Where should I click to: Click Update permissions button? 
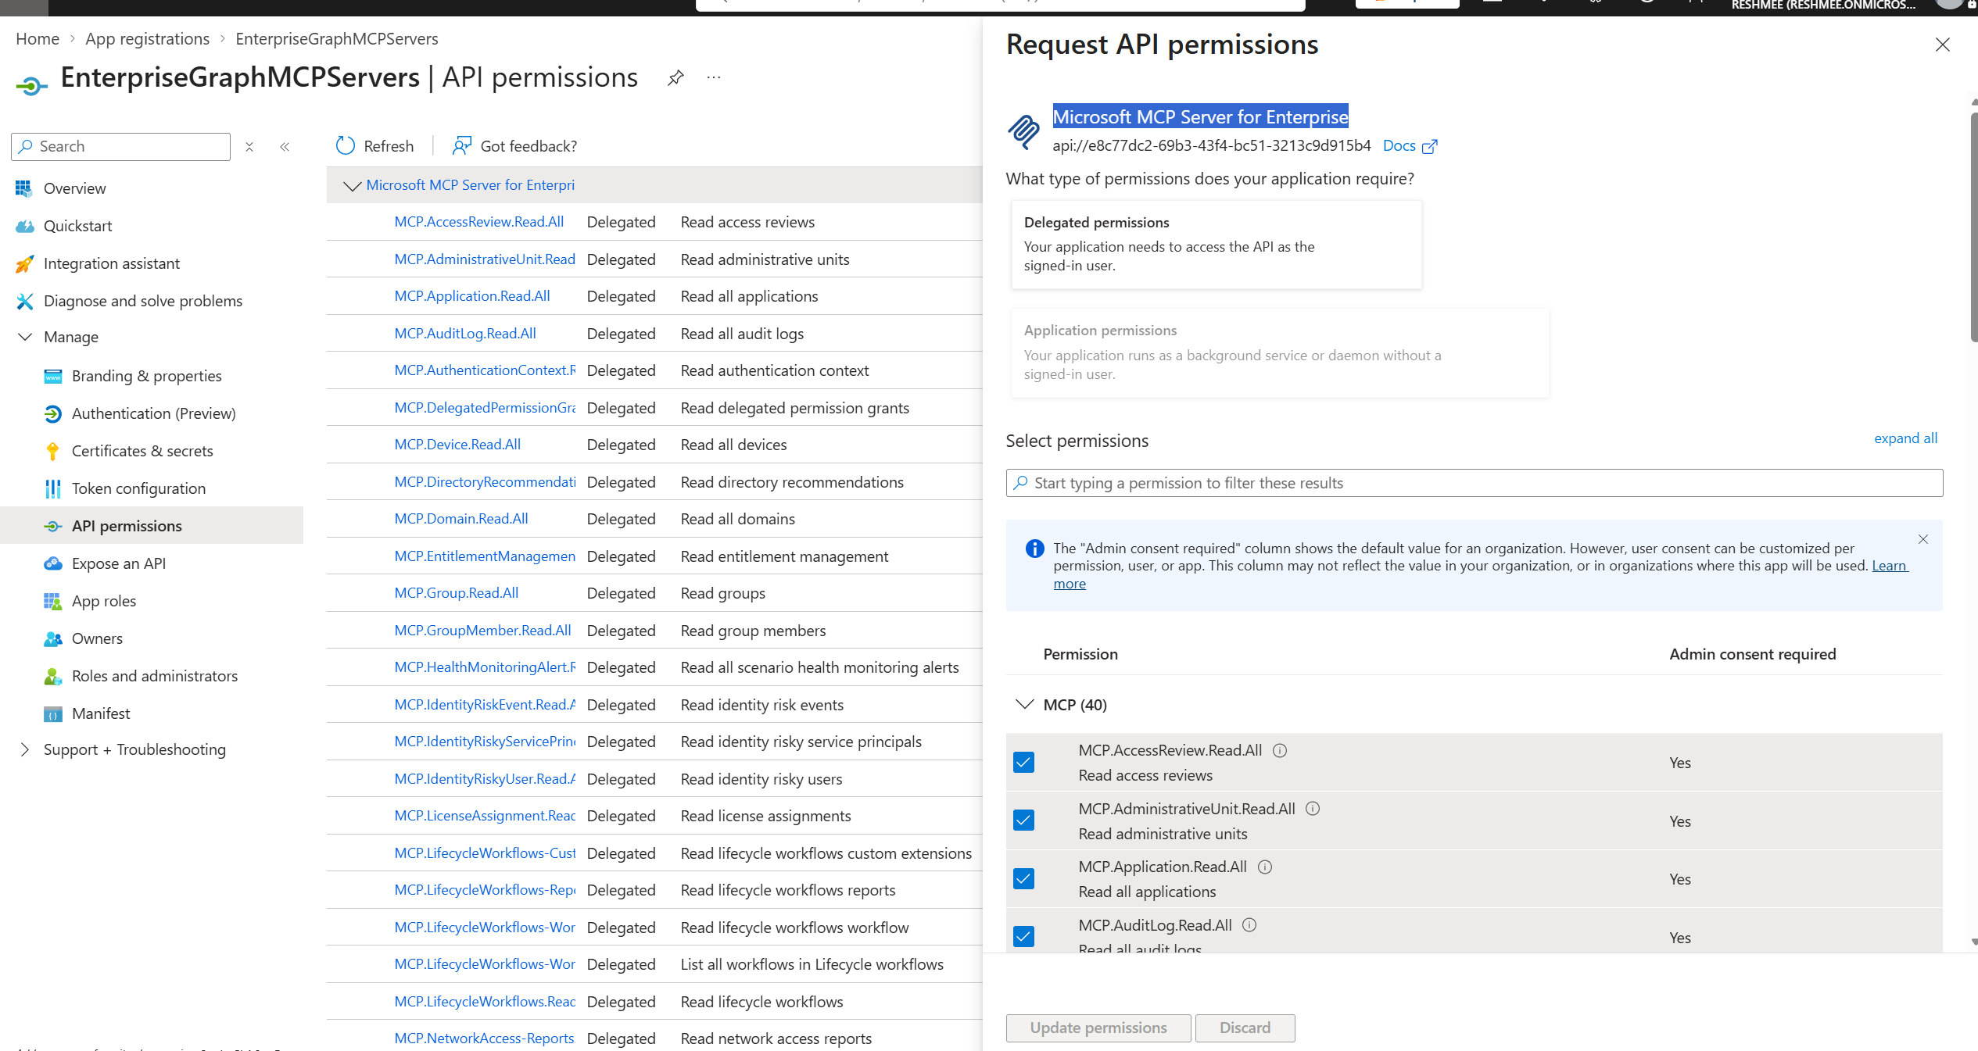pos(1098,1028)
